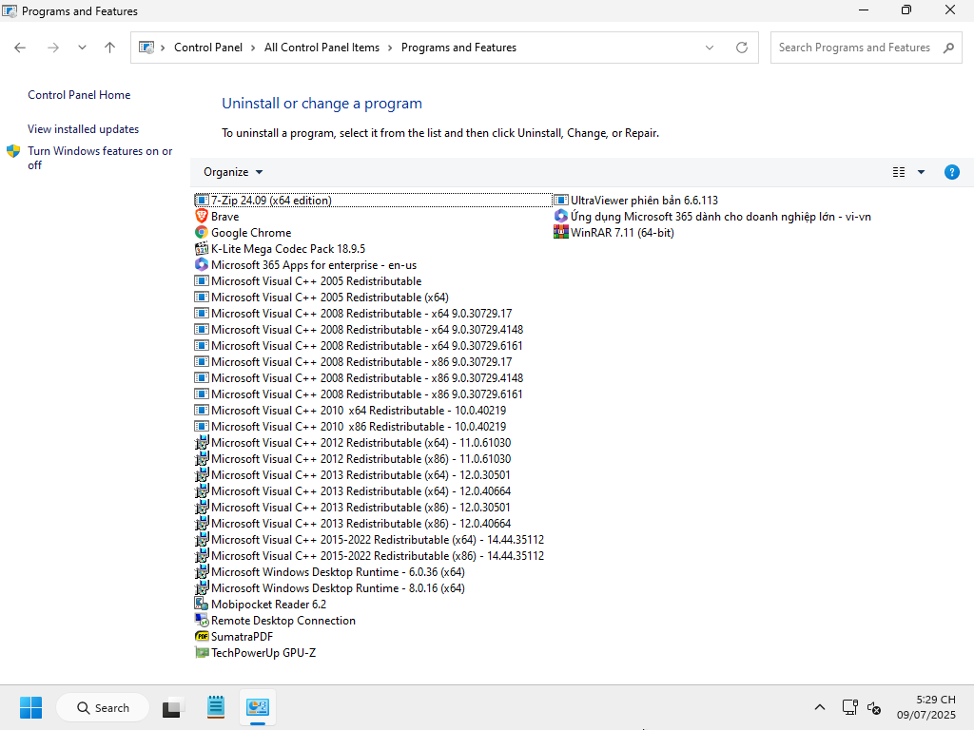Click All Control Panel Items breadcrumb
974x730 pixels.
pos(321,48)
